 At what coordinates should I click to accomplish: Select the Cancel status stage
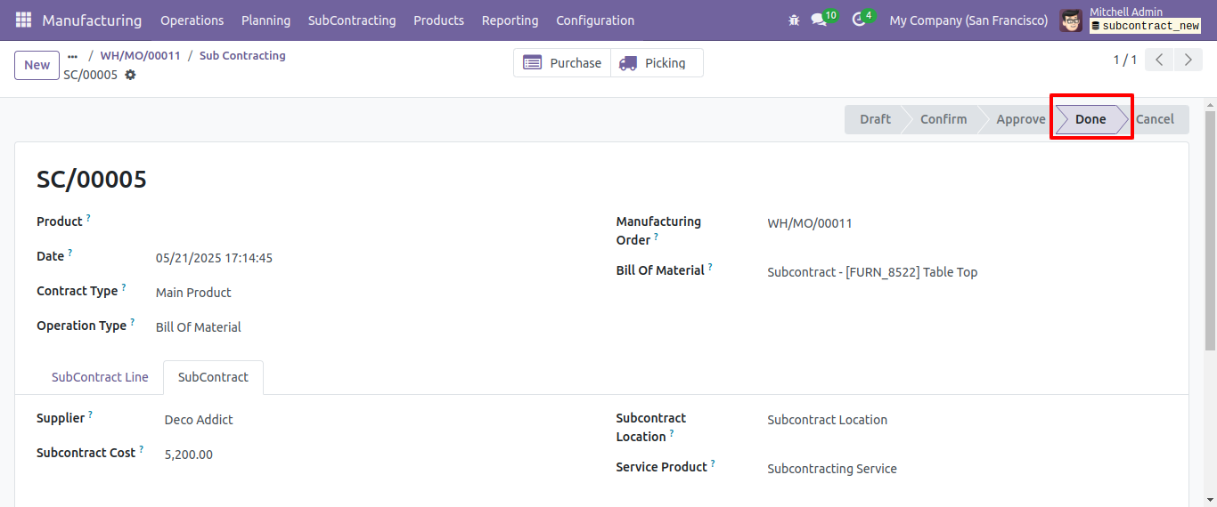(1155, 119)
